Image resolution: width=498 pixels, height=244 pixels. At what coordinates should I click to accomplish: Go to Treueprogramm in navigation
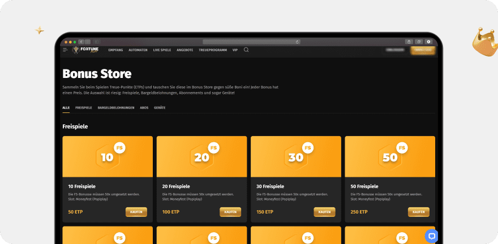click(213, 50)
